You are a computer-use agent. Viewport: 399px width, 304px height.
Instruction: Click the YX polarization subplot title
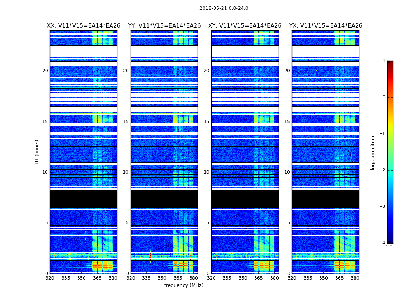[x=325, y=26]
